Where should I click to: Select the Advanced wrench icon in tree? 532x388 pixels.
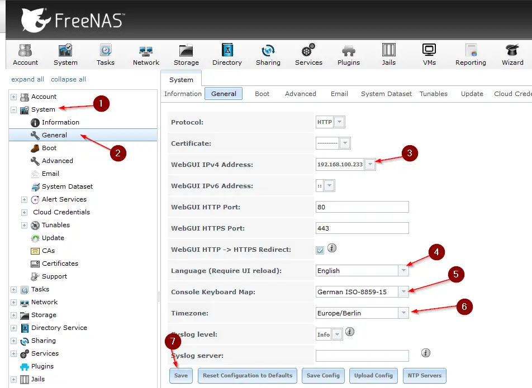pos(35,161)
